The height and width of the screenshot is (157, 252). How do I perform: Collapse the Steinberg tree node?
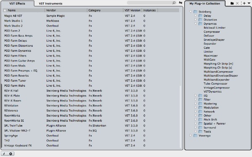tap(191, 12)
